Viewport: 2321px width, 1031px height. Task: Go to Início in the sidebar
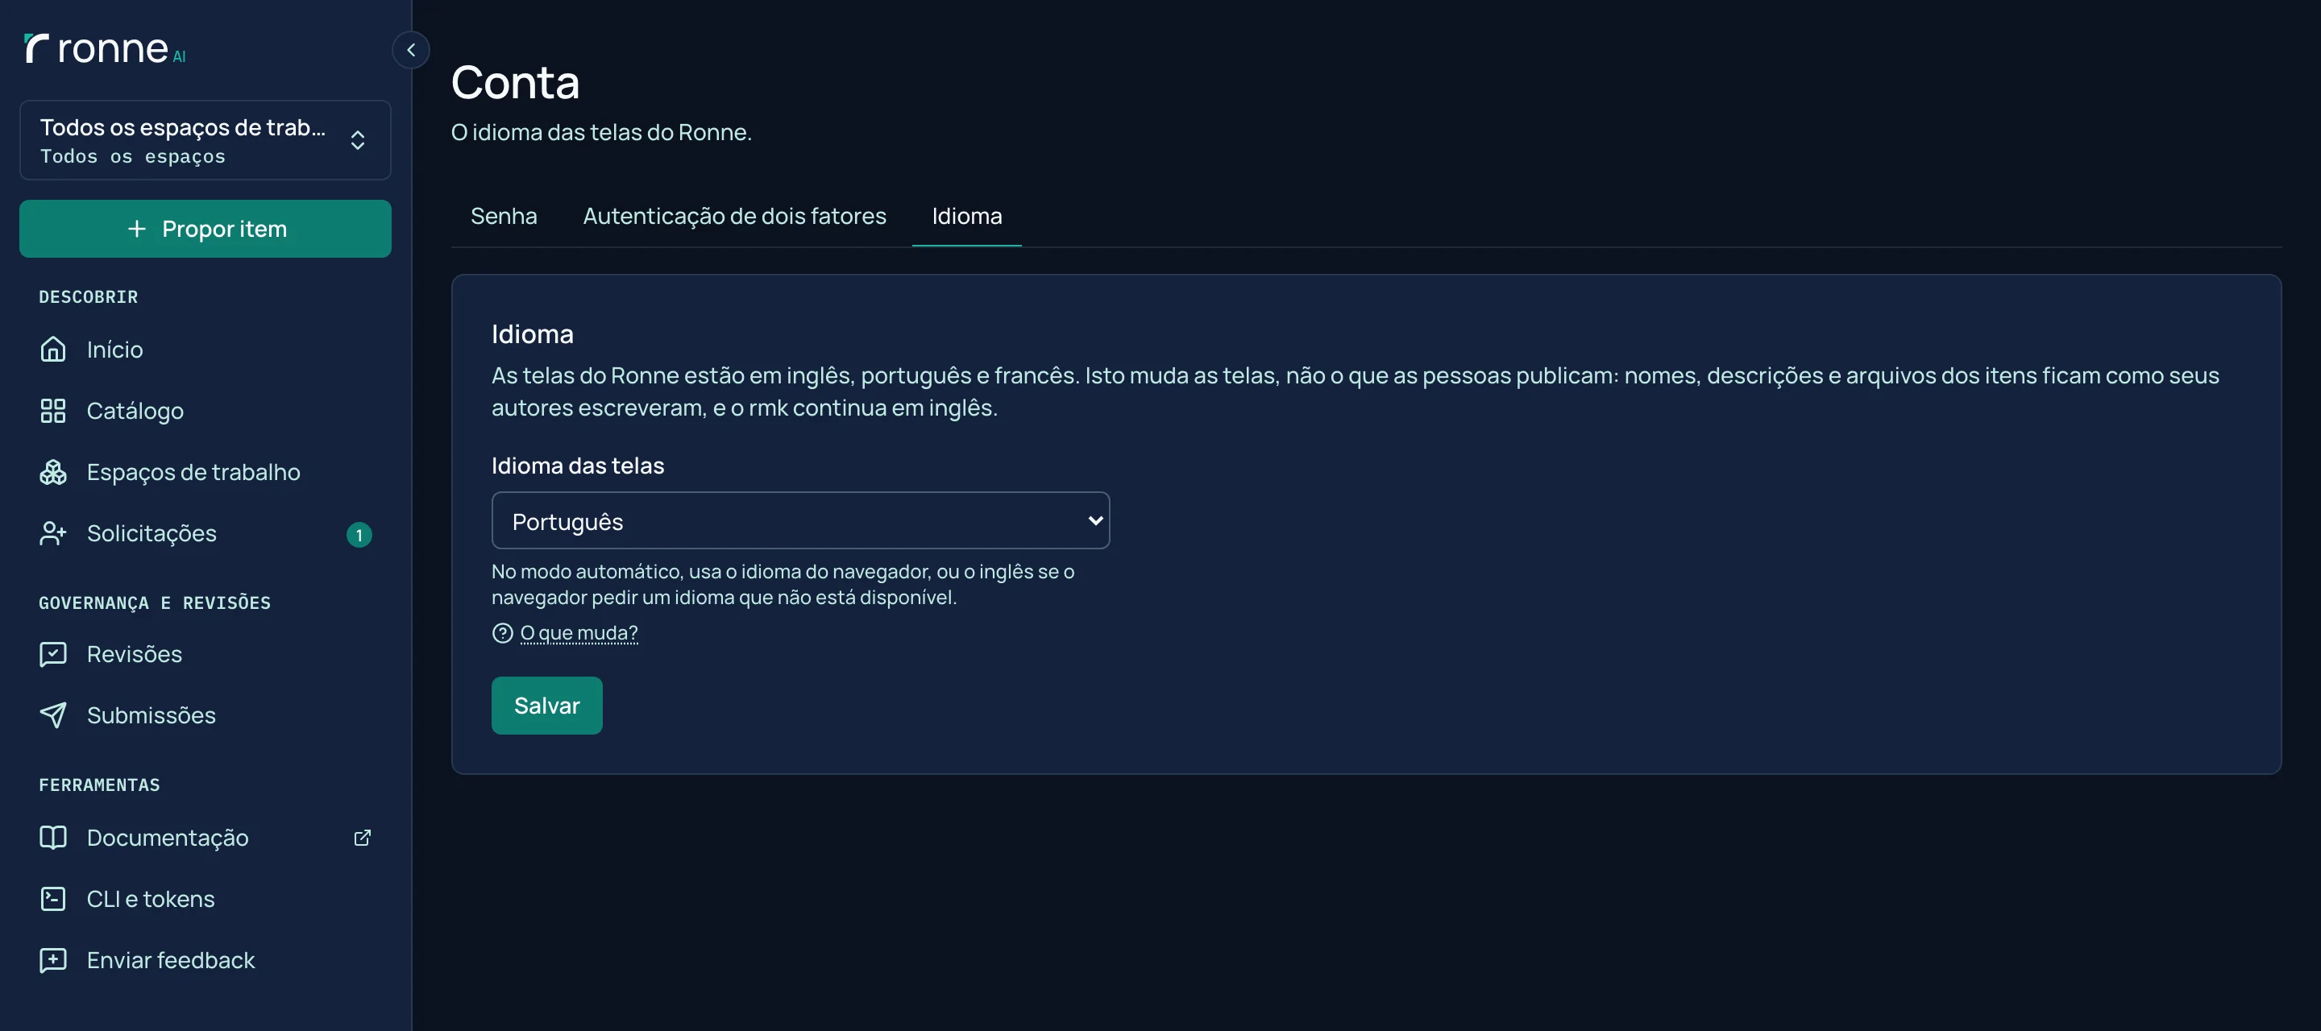point(206,350)
